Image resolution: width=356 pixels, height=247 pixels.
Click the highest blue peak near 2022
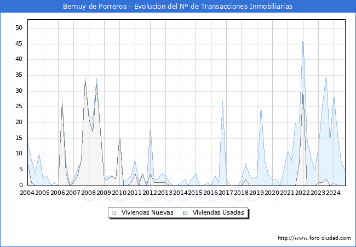click(x=302, y=41)
